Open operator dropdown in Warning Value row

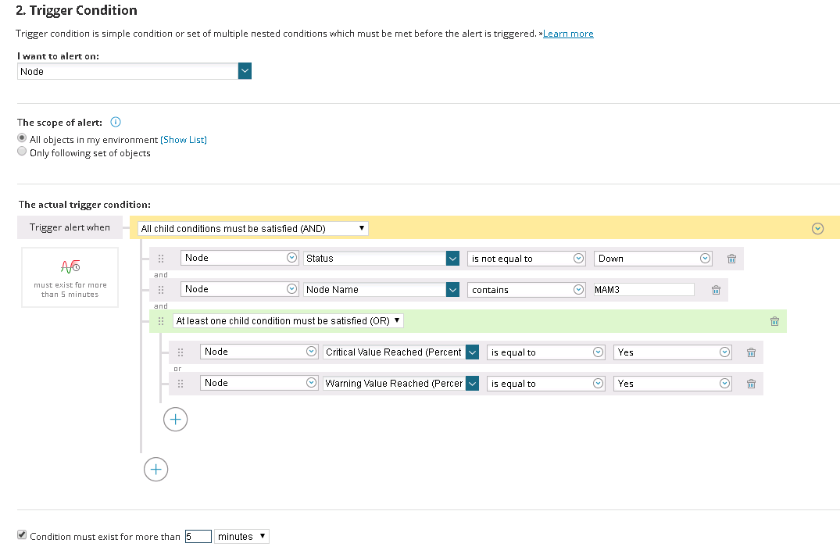pyautogui.click(x=546, y=383)
